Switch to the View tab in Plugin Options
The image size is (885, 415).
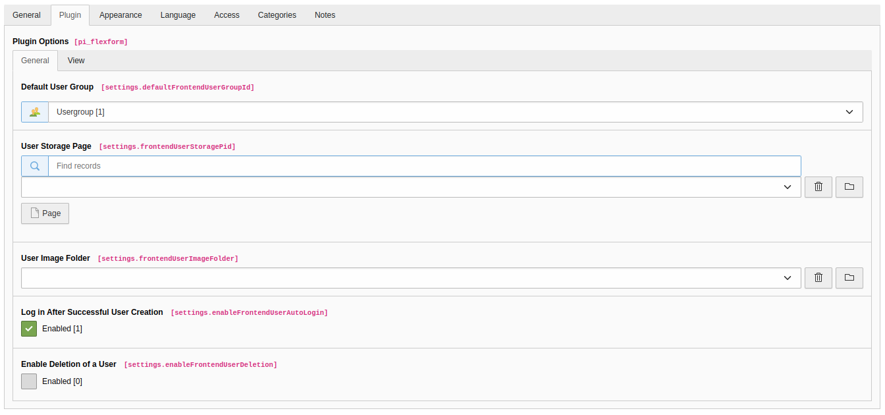coord(76,61)
